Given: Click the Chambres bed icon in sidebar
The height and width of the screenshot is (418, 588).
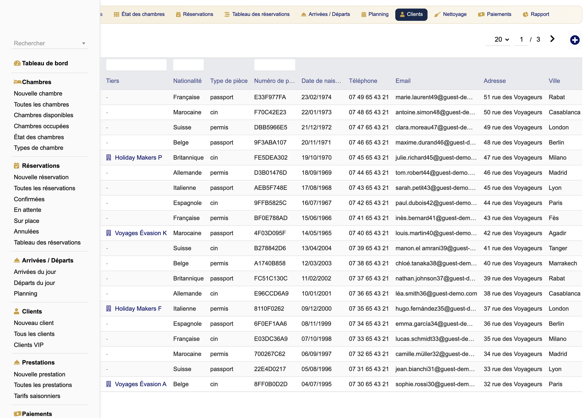Looking at the screenshot, I should point(17,82).
